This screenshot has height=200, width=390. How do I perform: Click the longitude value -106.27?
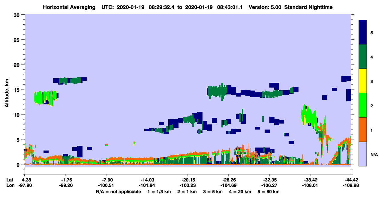coord(269,186)
